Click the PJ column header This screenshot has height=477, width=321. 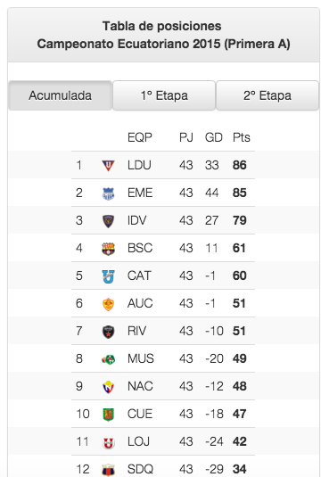click(185, 137)
